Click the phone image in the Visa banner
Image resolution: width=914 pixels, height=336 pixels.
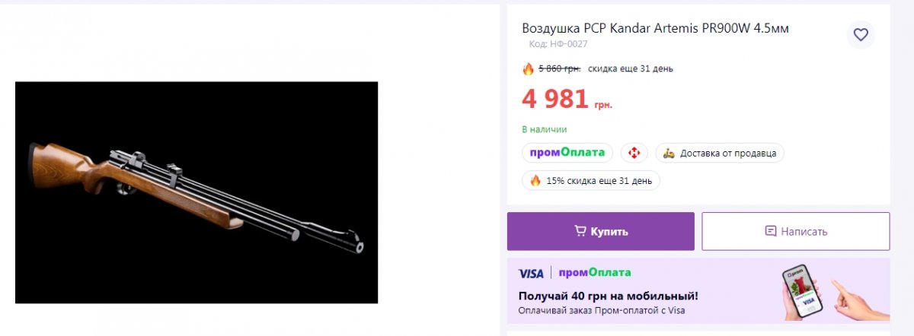coord(803,292)
